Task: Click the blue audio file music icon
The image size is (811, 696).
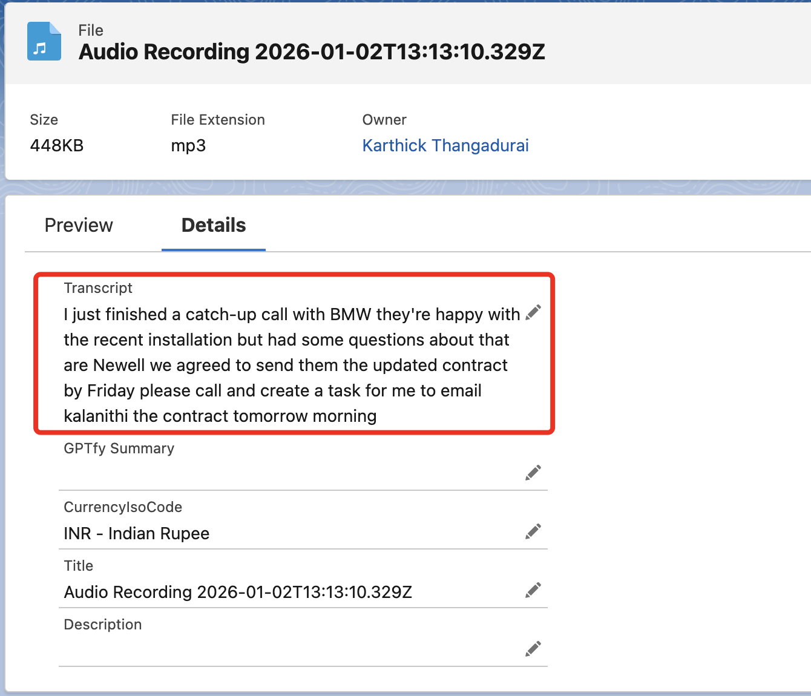Action: (44, 41)
